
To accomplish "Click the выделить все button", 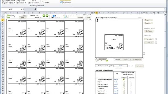I will tap(137, 60).
